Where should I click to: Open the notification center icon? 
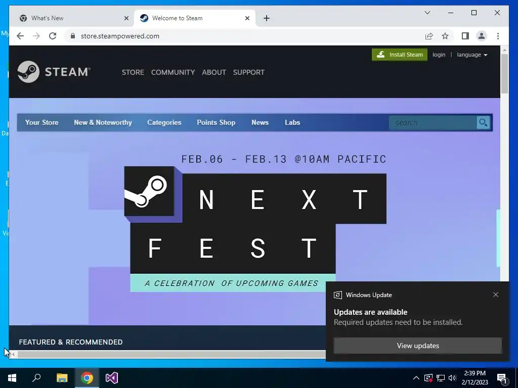pos(502,378)
